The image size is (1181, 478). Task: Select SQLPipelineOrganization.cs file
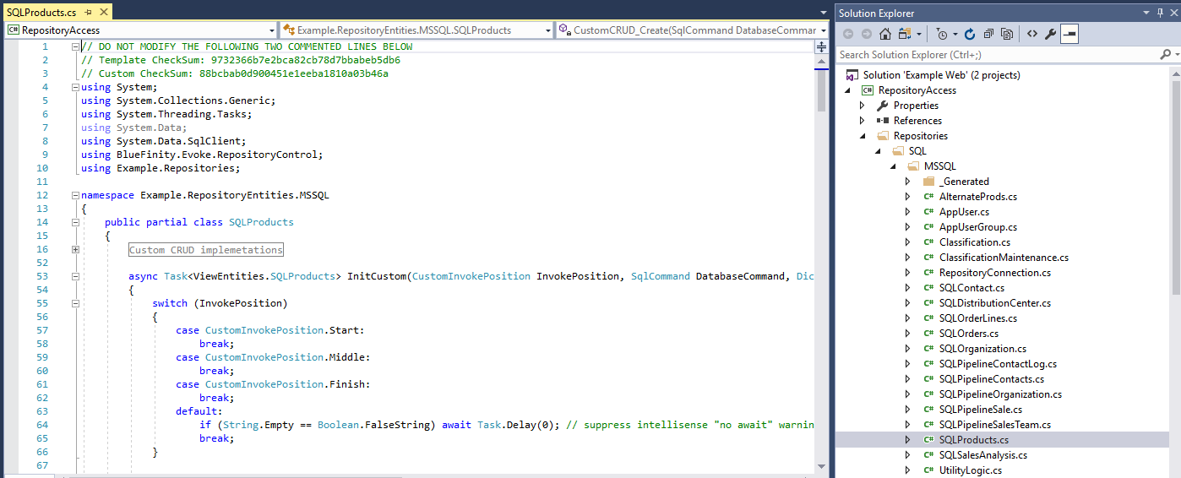(x=1001, y=394)
